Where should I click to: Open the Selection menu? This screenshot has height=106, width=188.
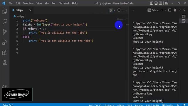[28, 3]
